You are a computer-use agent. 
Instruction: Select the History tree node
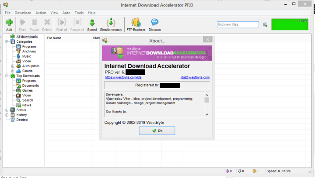pos(21,115)
